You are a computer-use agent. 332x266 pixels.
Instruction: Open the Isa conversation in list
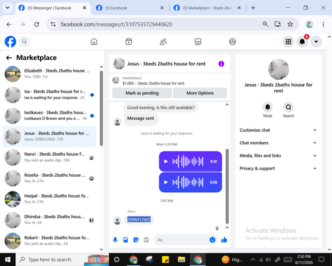click(49, 94)
